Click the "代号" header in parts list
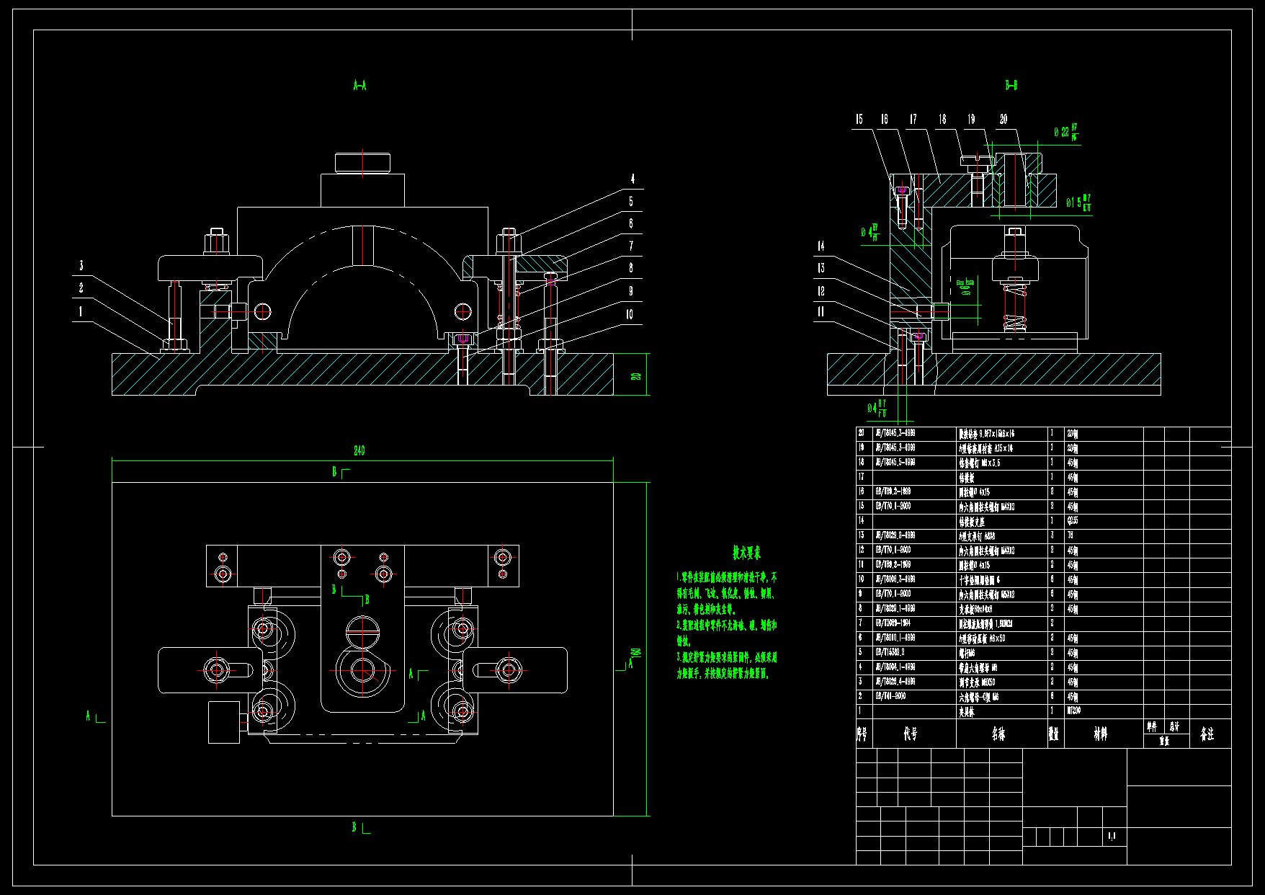The height and width of the screenshot is (895, 1265). click(911, 734)
